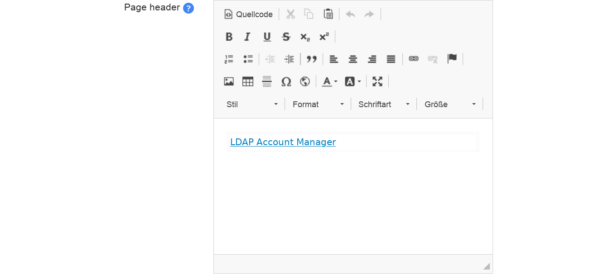Toggle bold formatting
The image size is (609, 275).
[x=229, y=37]
